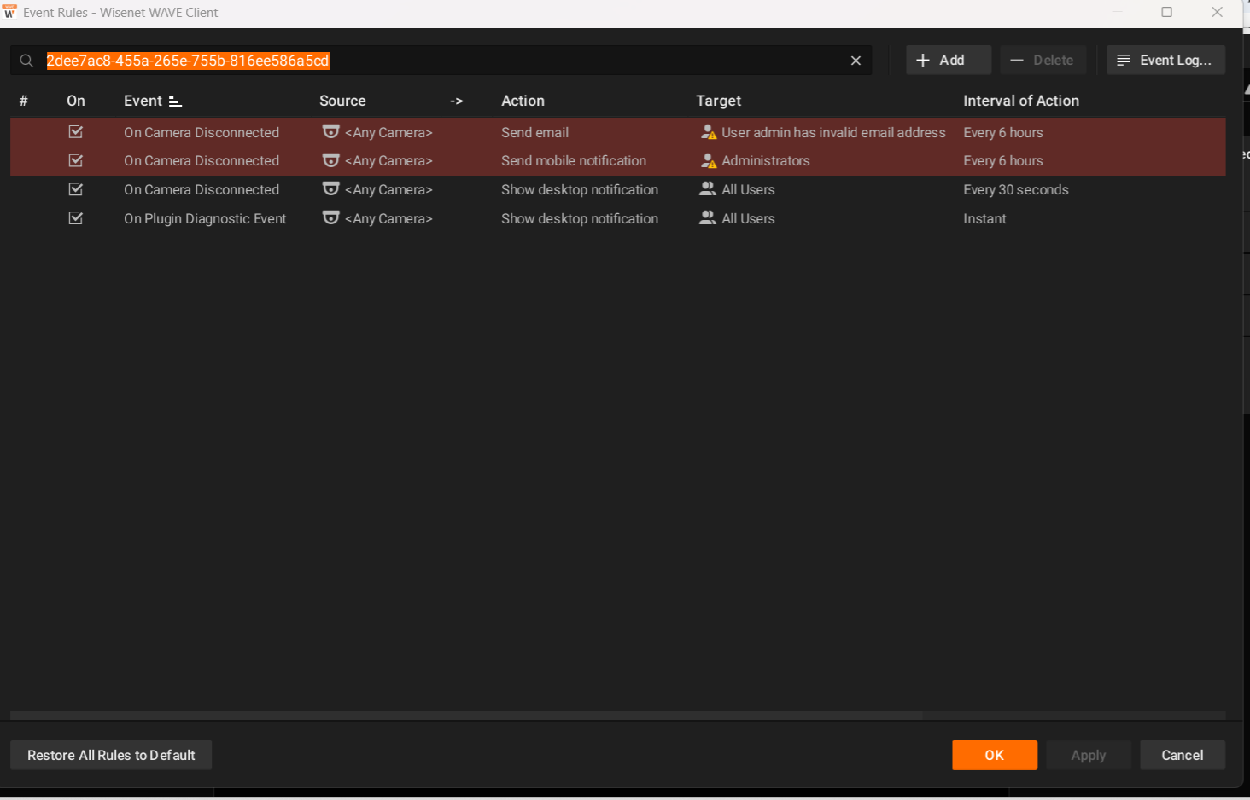Screen dimensions: 1250x800
Task: Click Every 6 hours in the Send email row
Action: pyautogui.click(x=1003, y=132)
